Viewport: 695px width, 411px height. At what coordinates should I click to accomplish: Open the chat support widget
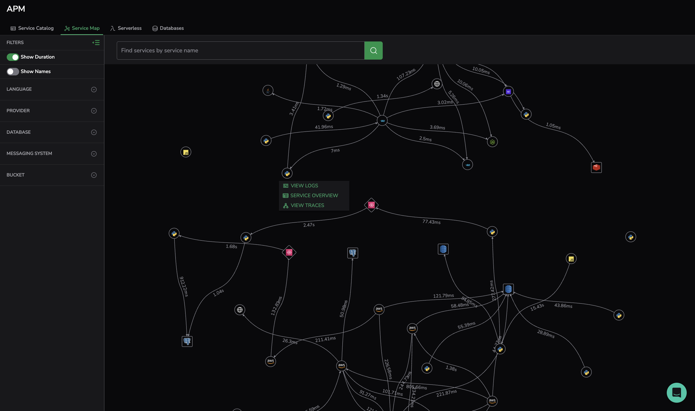click(676, 392)
